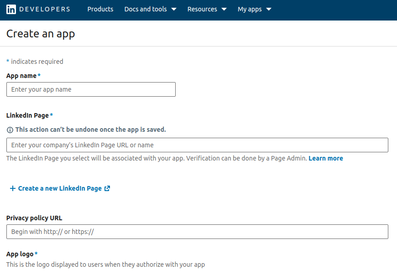Click the Create an app heading

click(x=41, y=34)
